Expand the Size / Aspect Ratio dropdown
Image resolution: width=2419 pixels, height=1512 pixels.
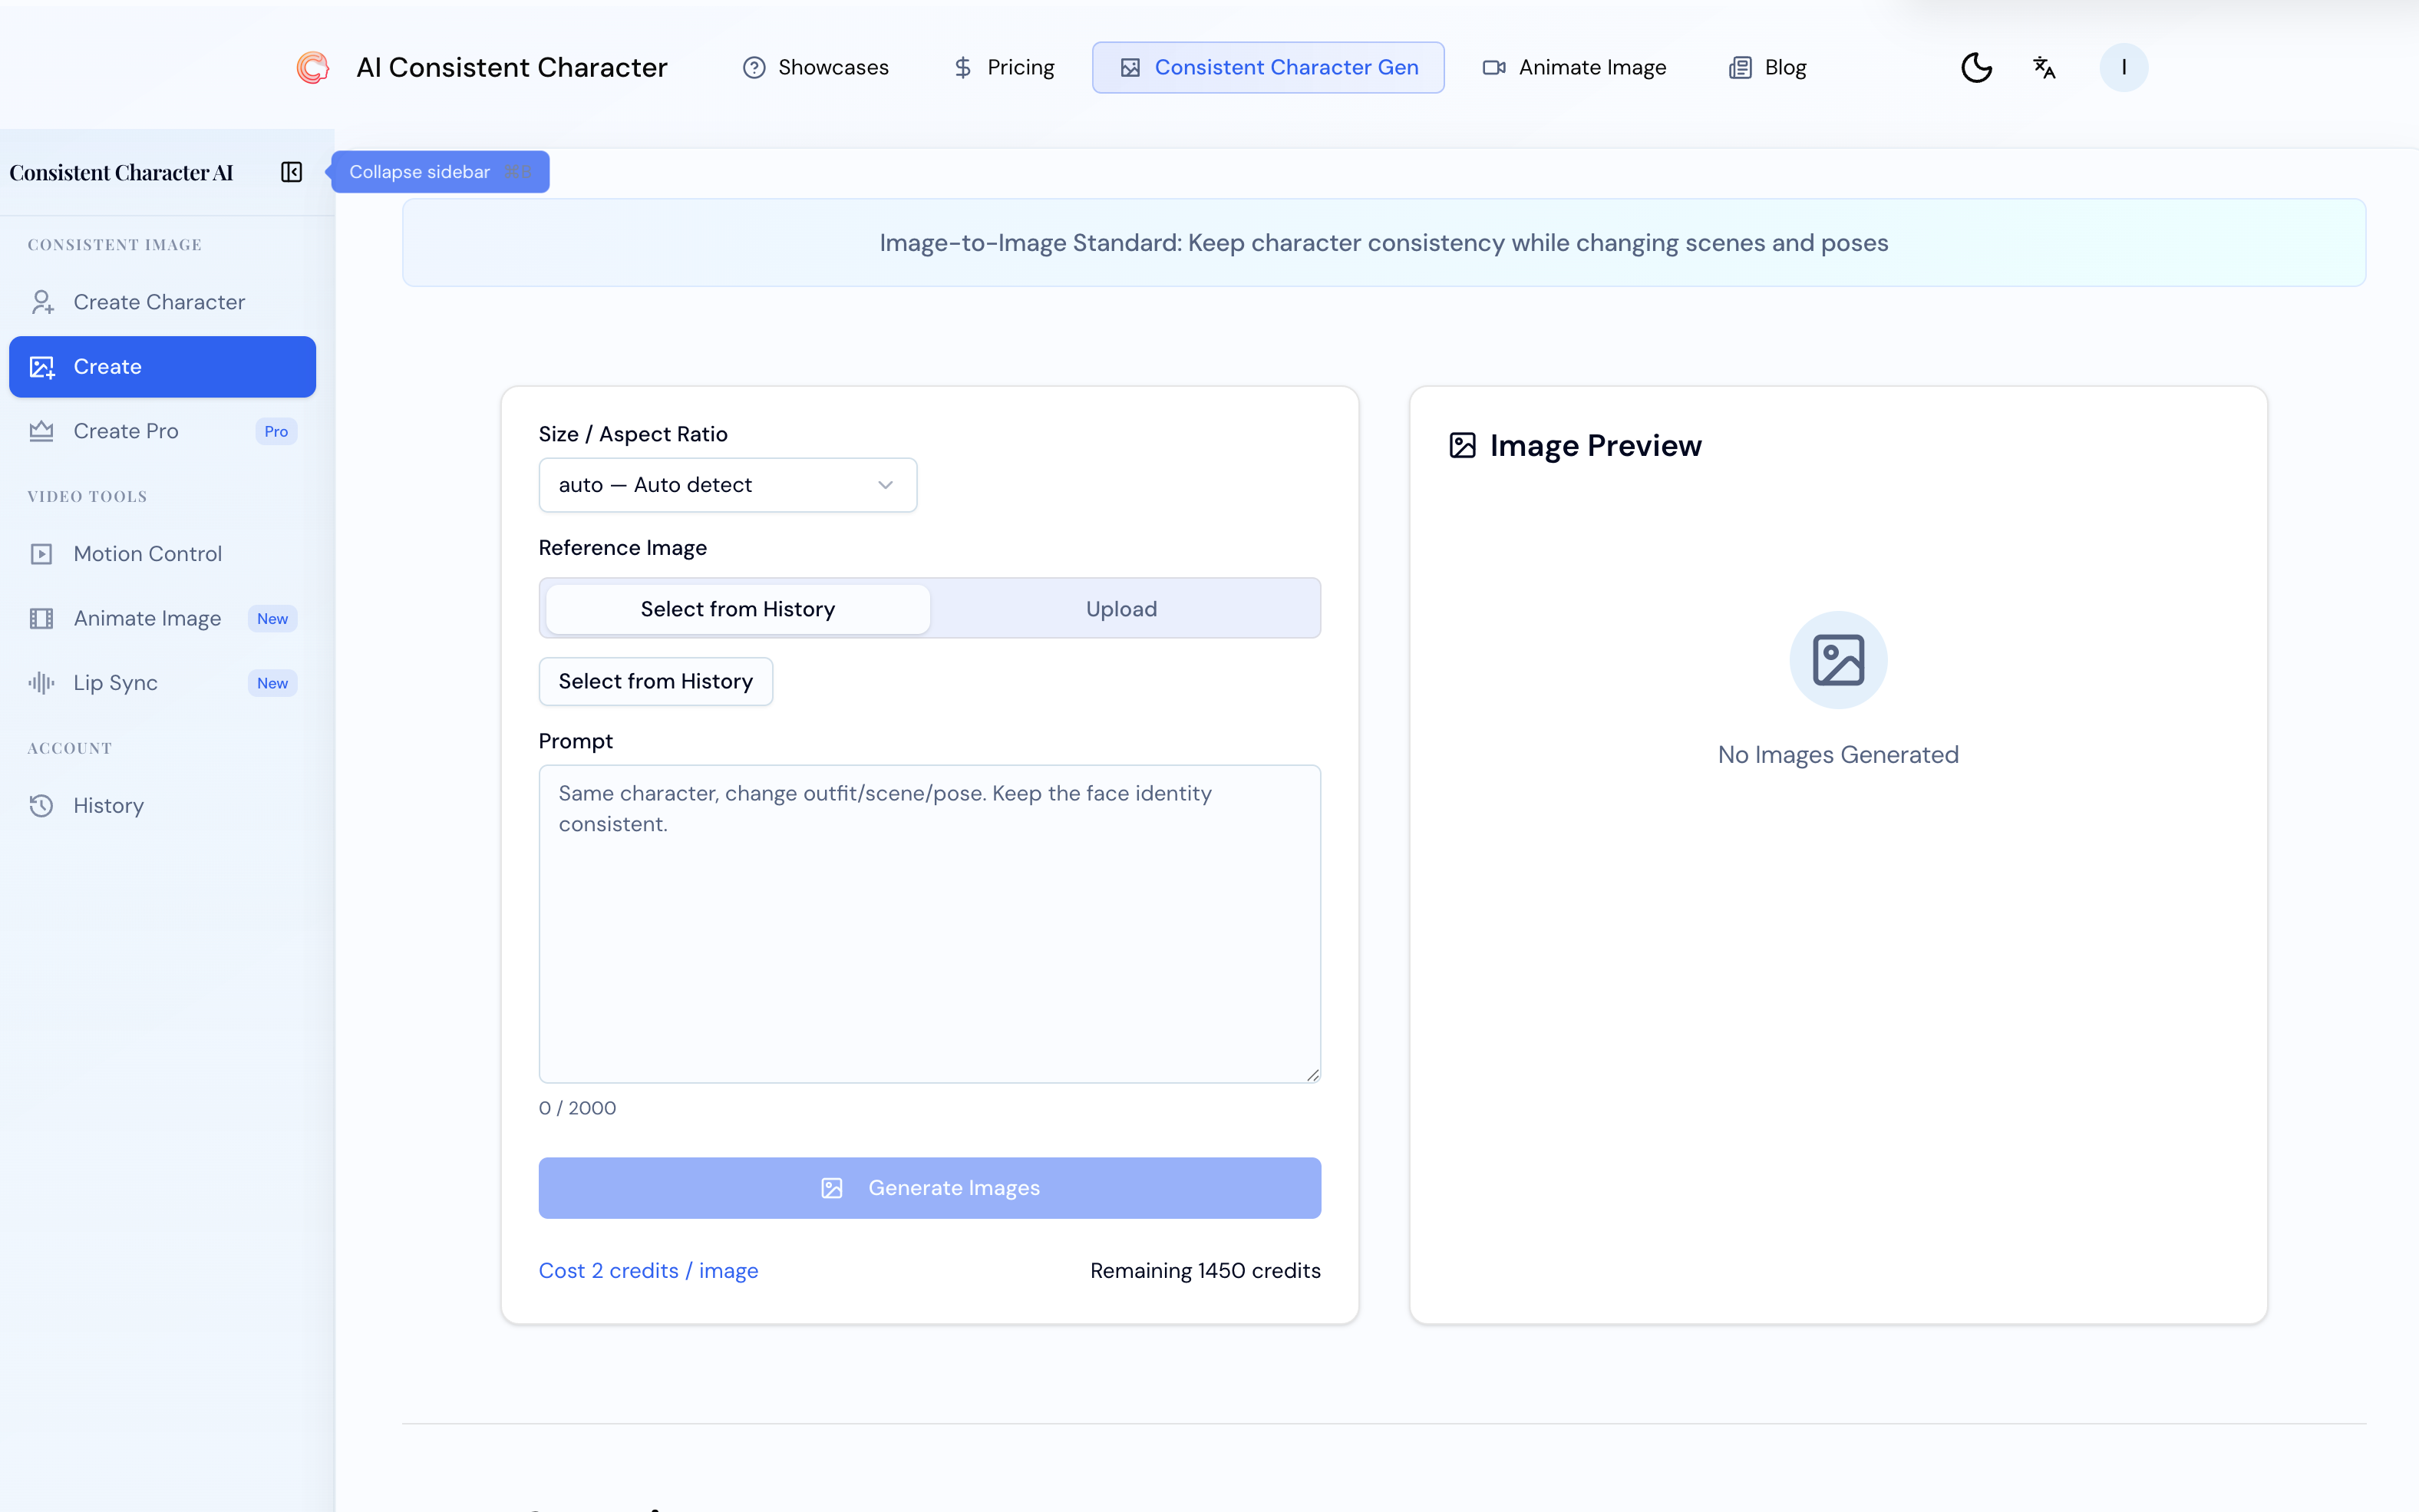click(x=727, y=485)
